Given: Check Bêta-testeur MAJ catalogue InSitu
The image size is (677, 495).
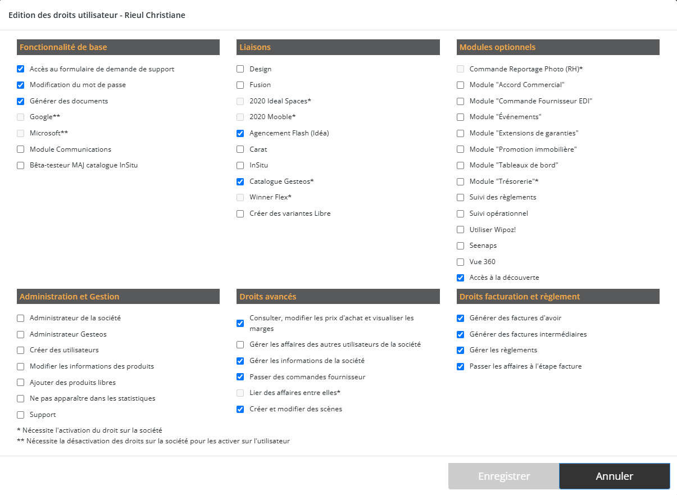Looking at the screenshot, I should (x=21, y=166).
